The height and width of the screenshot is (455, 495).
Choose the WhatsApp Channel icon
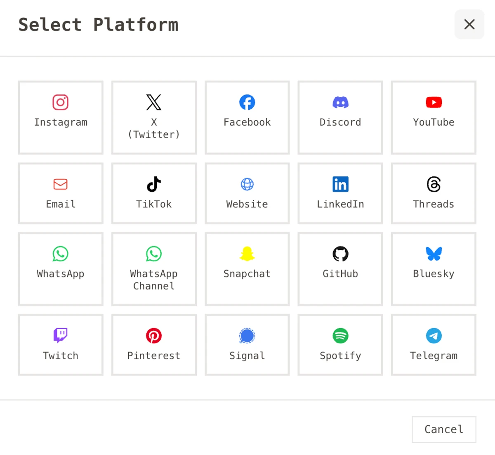pyautogui.click(x=154, y=254)
